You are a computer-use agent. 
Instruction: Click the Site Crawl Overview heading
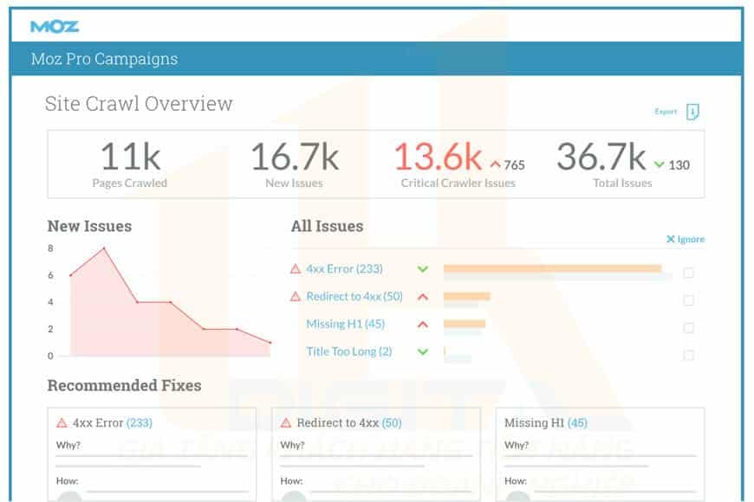[139, 104]
